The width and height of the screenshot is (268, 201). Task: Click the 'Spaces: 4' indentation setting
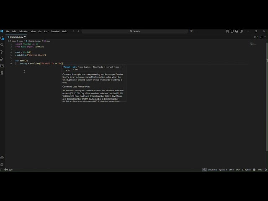(x=223, y=170)
